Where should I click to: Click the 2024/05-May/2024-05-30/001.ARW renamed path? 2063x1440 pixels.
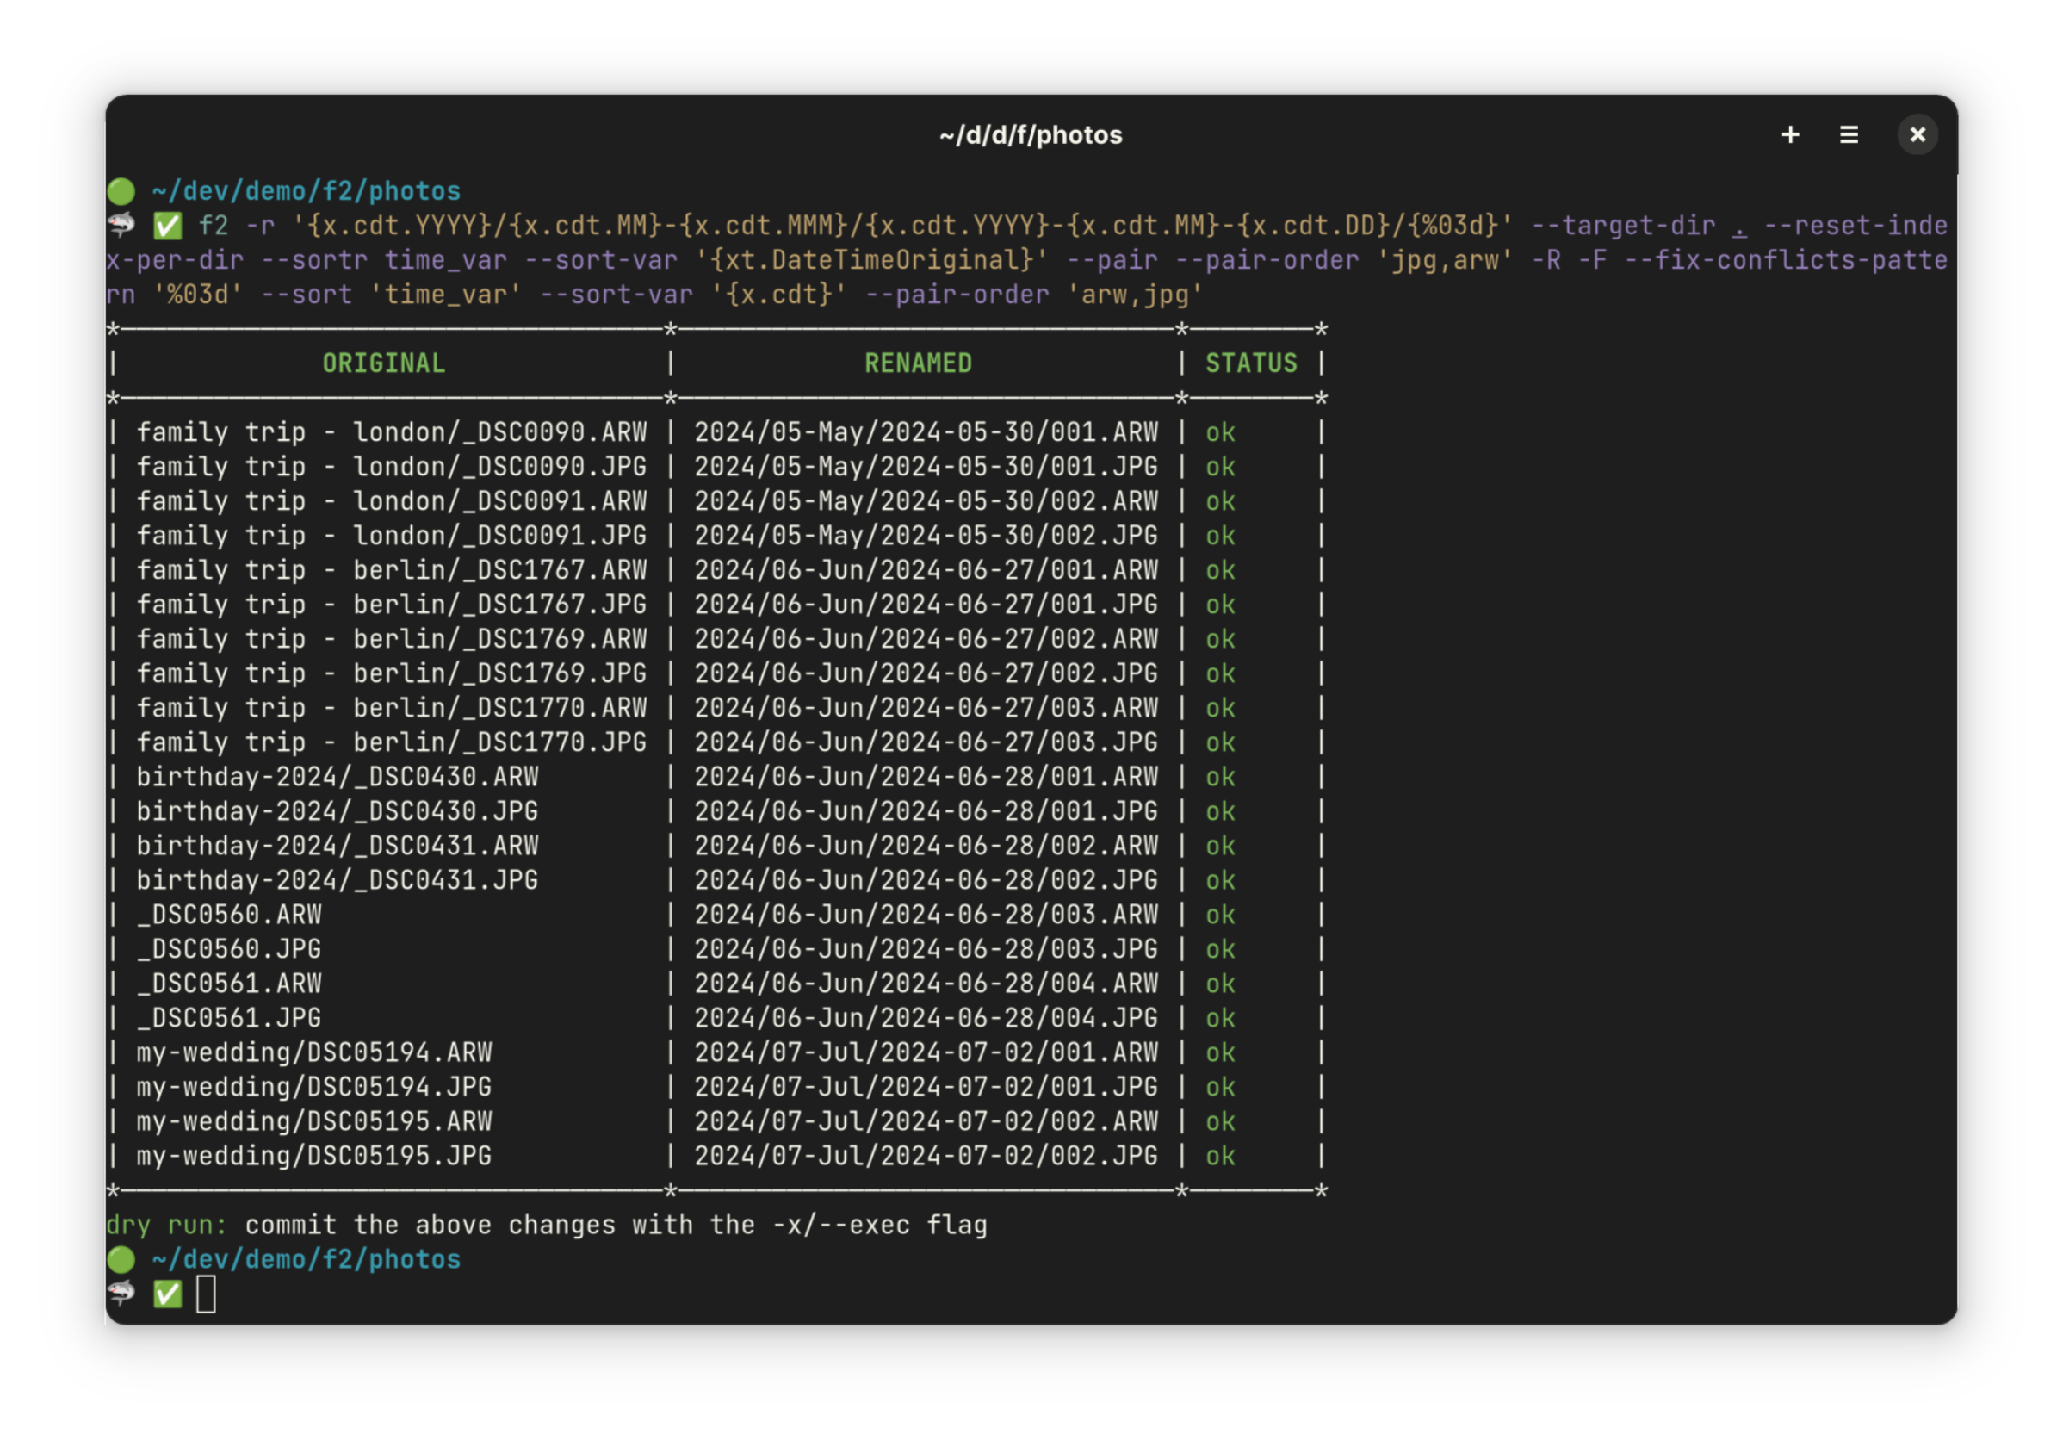tap(926, 432)
